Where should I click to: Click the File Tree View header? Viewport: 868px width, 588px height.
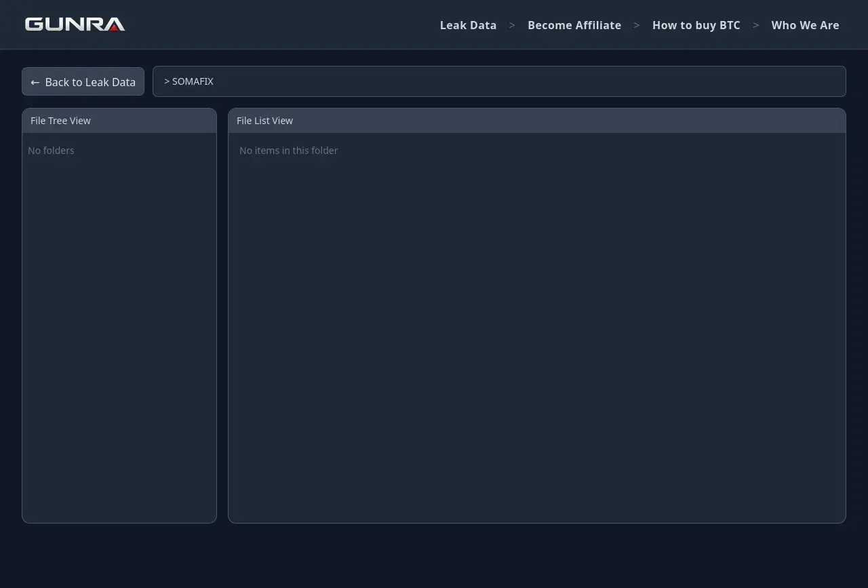tap(119, 121)
